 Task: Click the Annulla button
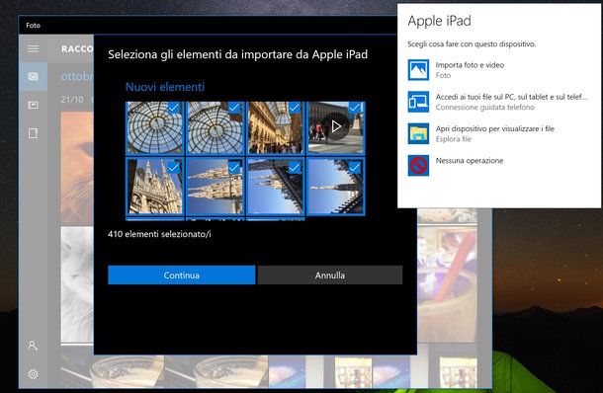(x=330, y=275)
